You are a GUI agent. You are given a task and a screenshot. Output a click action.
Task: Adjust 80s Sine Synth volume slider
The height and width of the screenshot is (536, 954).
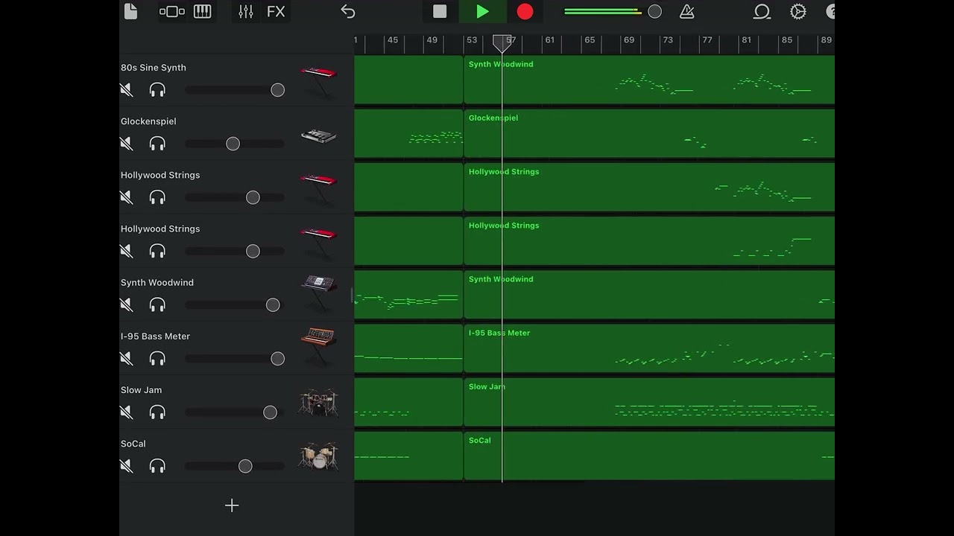277,90
